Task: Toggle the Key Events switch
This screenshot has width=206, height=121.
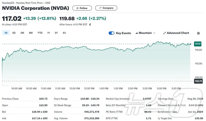Action: click(x=111, y=33)
